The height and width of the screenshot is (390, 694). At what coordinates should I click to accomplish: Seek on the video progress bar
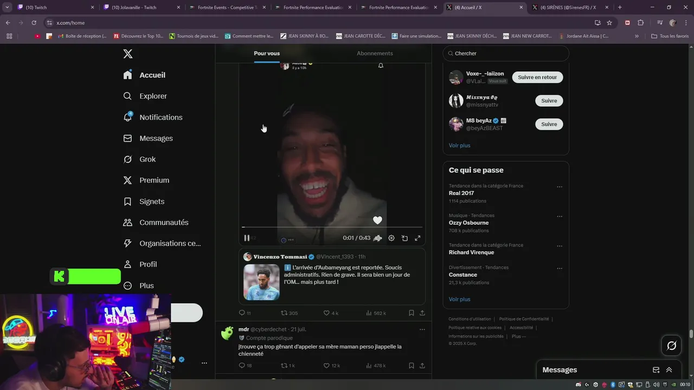(332, 227)
